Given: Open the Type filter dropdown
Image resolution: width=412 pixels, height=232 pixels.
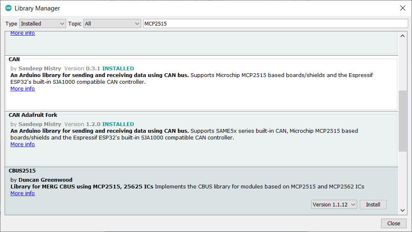Looking at the screenshot, I should tap(42, 24).
